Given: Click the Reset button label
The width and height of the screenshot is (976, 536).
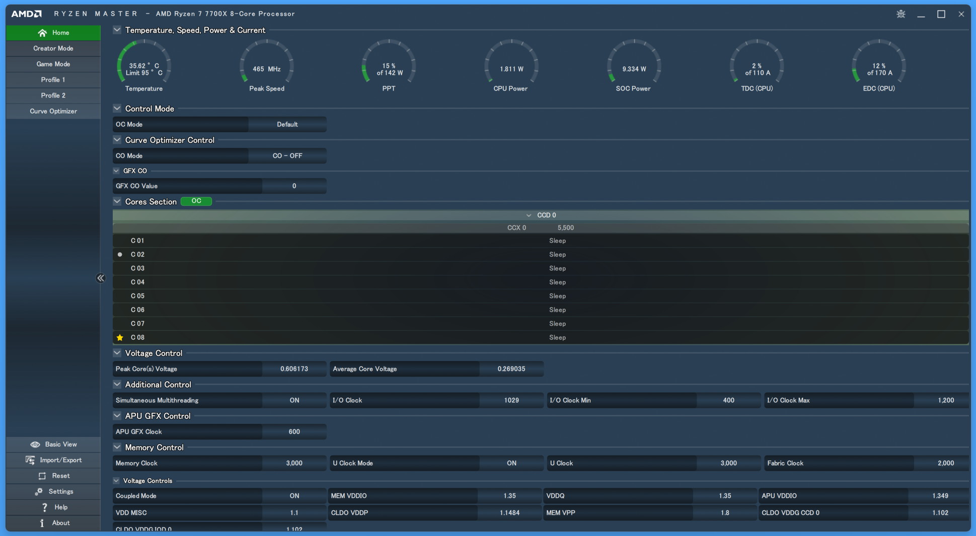Looking at the screenshot, I should coord(61,476).
